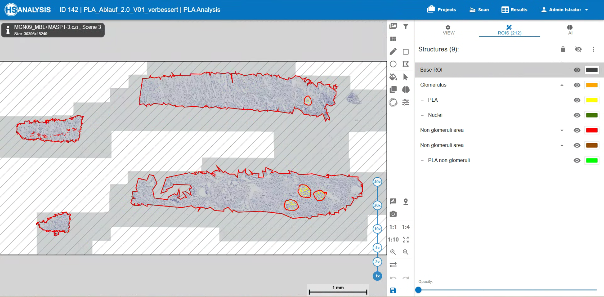Image resolution: width=604 pixels, height=297 pixels.
Task: Toggle visibility of PLA non glomeruli
Action: coord(577,160)
